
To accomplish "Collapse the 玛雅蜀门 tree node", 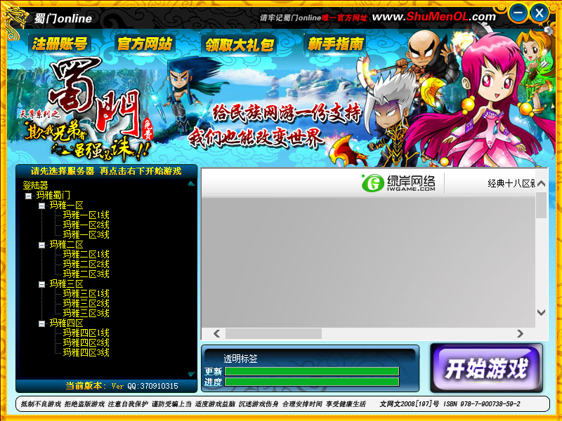I will point(28,196).
